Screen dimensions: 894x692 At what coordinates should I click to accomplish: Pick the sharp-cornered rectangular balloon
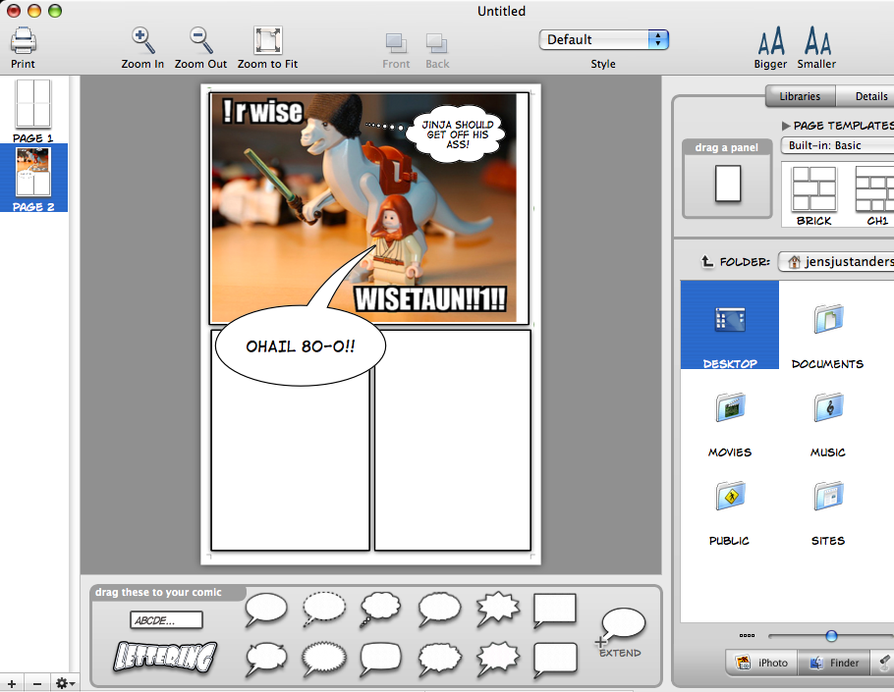tap(554, 609)
